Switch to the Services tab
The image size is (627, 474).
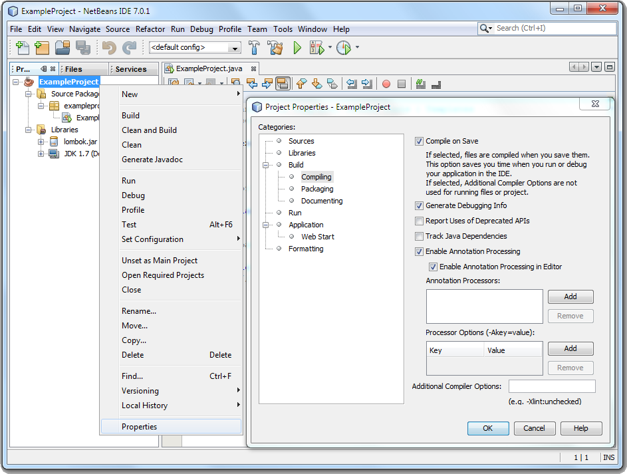coord(132,68)
